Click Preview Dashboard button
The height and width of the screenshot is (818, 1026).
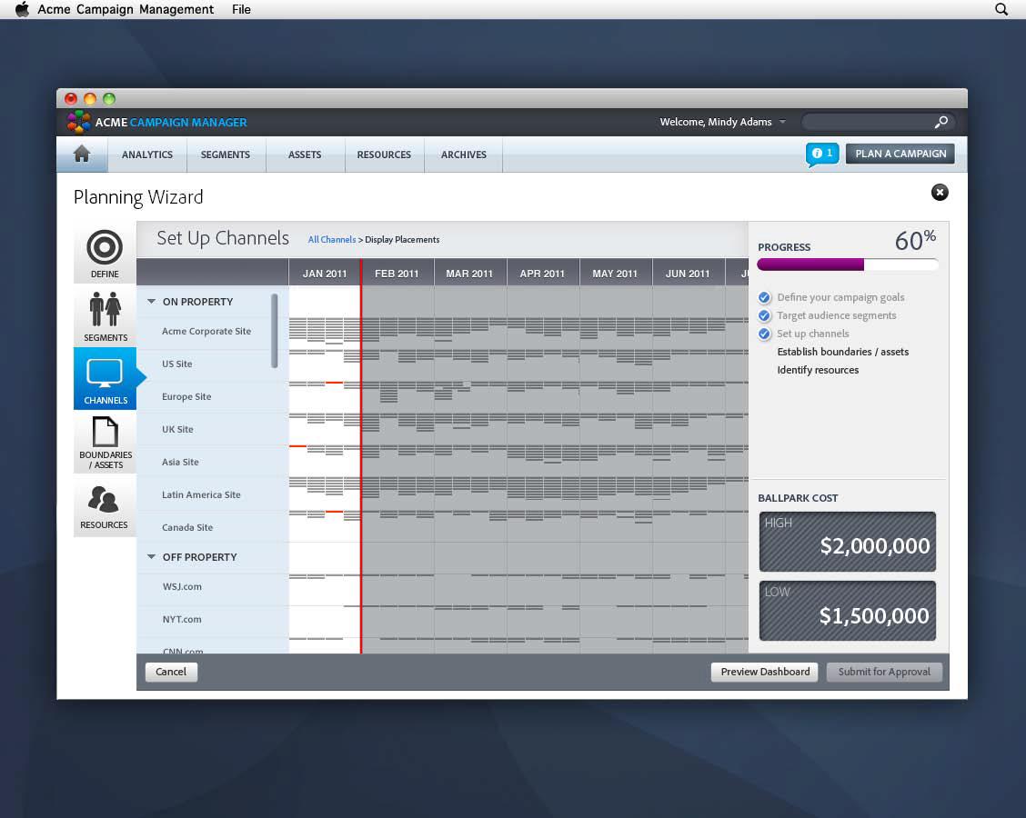765,672
